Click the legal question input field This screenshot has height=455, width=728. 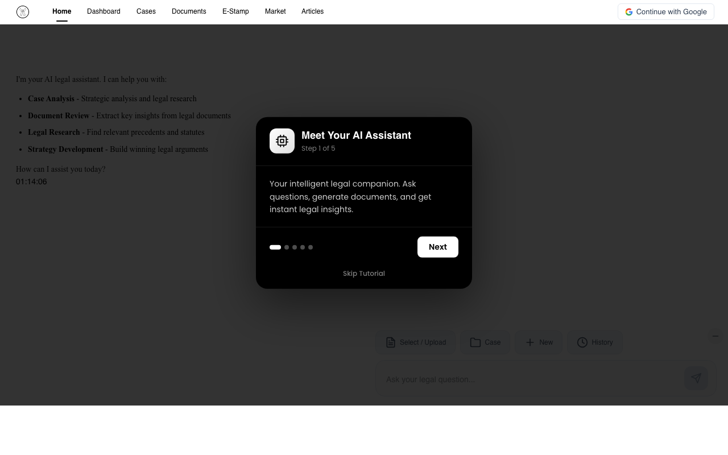pos(512,379)
